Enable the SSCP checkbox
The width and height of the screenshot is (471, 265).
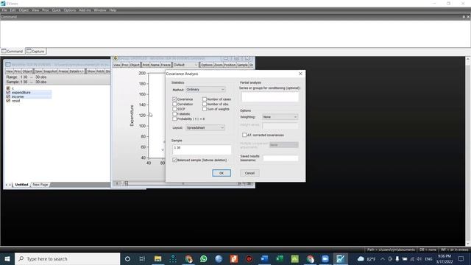click(174, 109)
